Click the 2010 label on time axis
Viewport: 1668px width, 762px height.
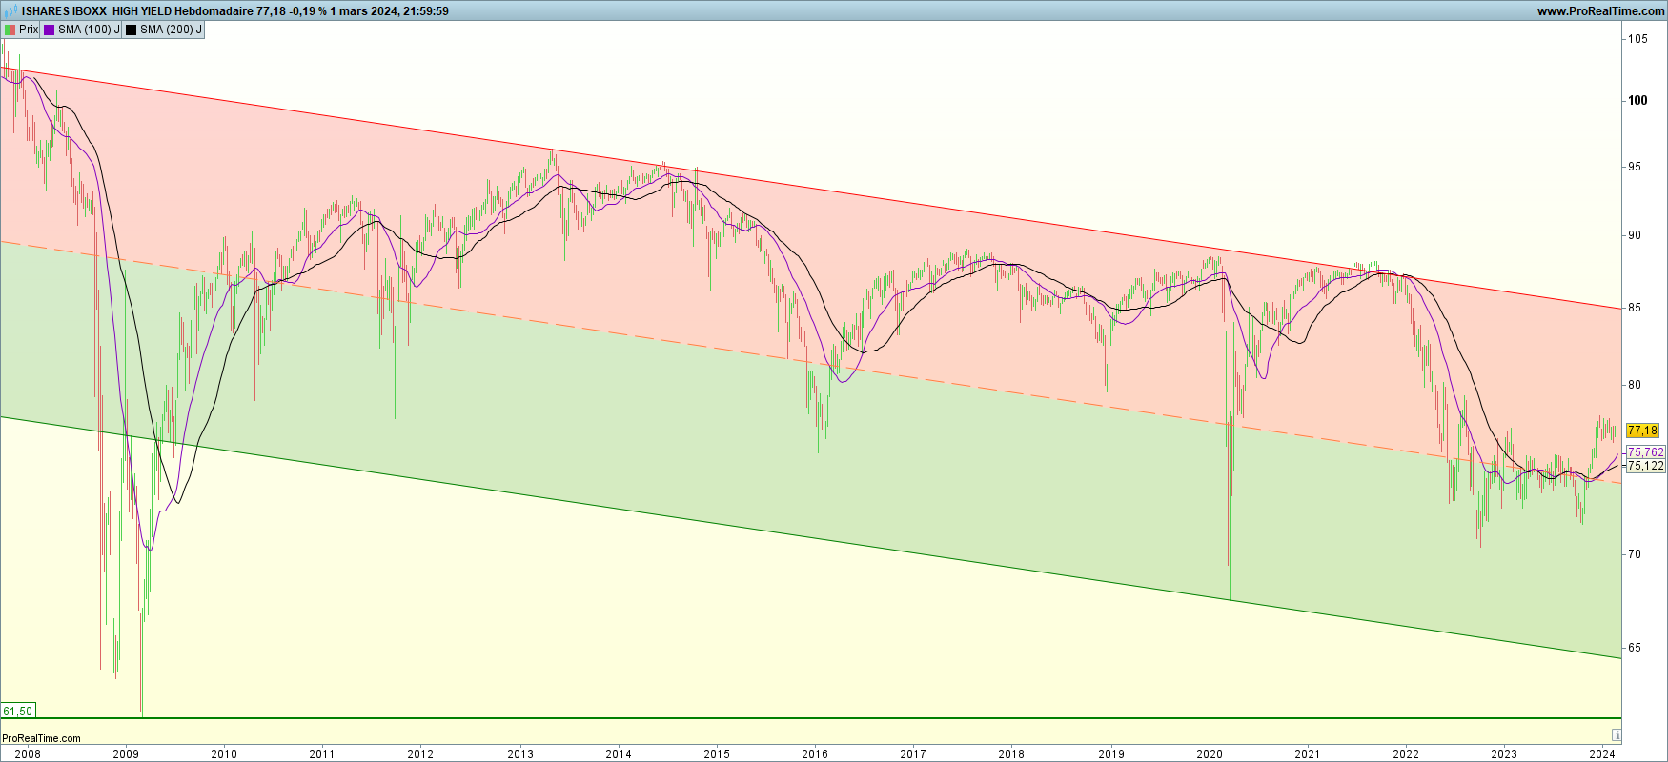[224, 753]
